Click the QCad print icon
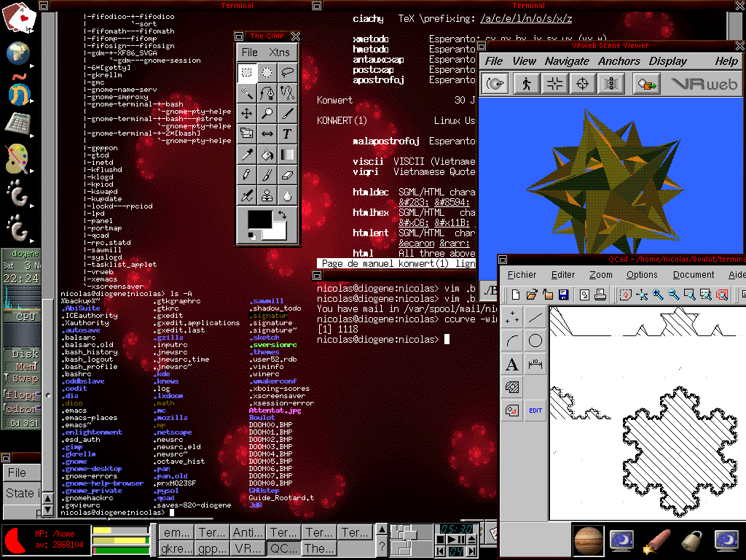 coord(600,295)
